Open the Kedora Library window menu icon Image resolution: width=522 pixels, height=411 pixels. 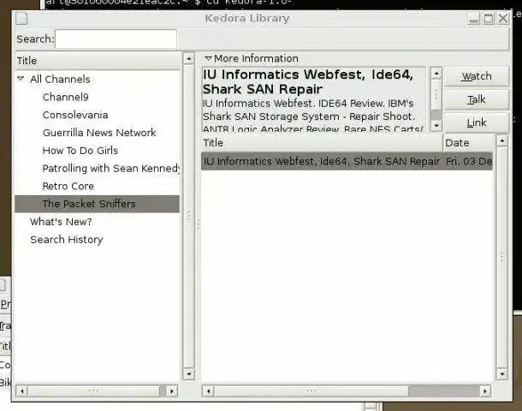tap(21, 18)
